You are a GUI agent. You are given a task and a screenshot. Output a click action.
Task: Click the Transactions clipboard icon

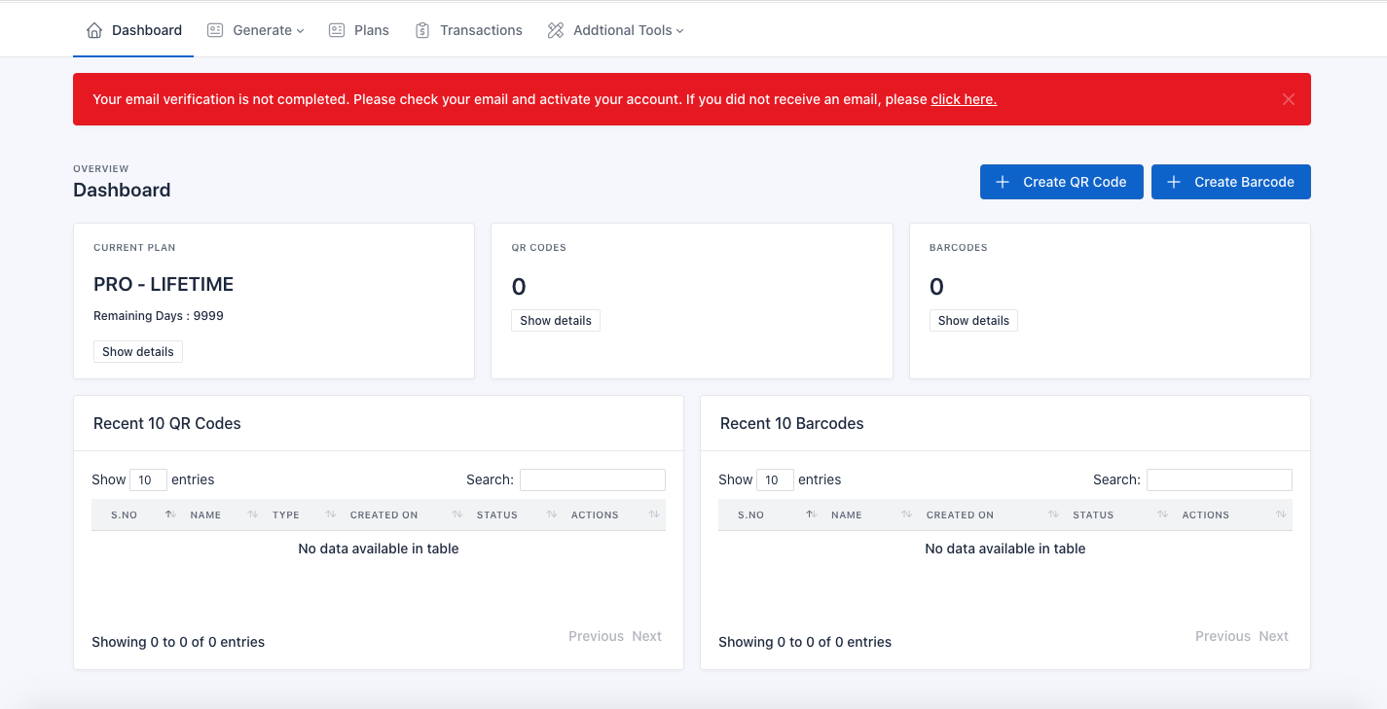click(x=422, y=30)
